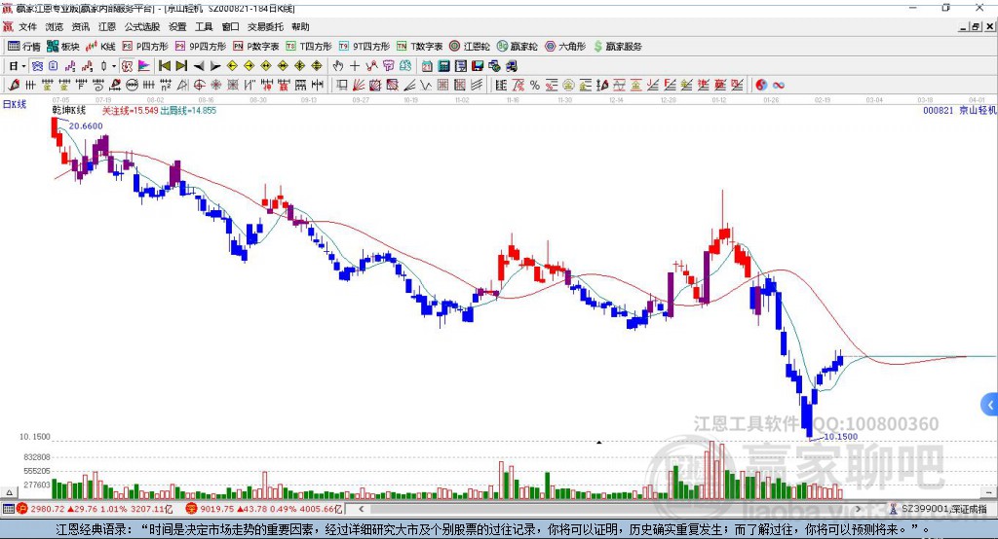Select the hand pan tool

pyautogui.click(x=338, y=66)
